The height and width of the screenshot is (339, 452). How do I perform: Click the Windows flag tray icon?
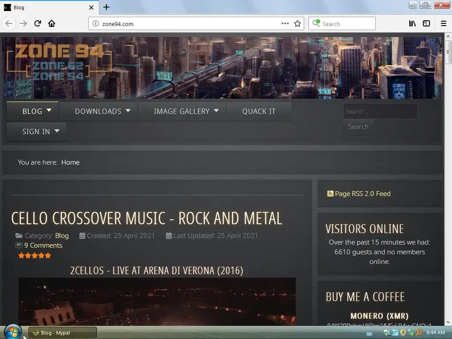point(387,332)
